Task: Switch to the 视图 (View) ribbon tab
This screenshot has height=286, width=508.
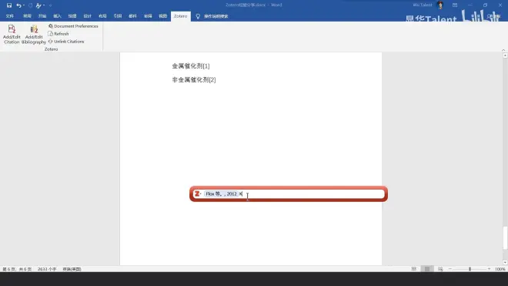Action: tap(162, 16)
